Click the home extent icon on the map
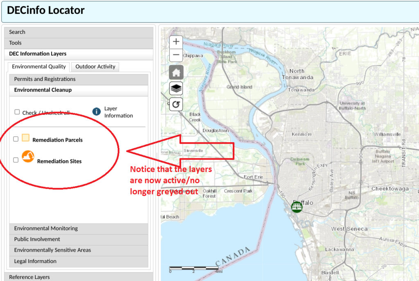This screenshot has height=281, width=419. (176, 72)
